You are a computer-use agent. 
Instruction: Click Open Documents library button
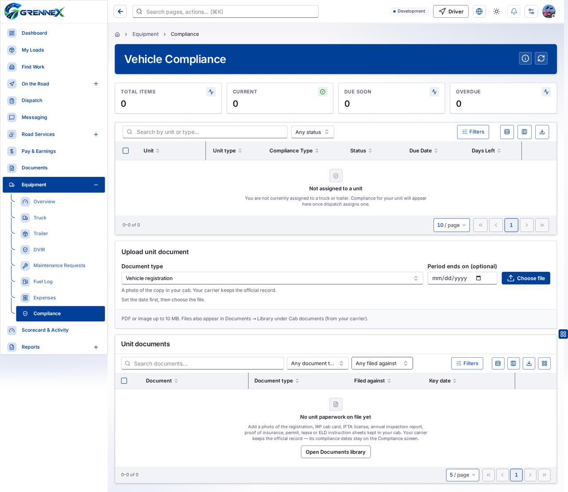(x=335, y=452)
